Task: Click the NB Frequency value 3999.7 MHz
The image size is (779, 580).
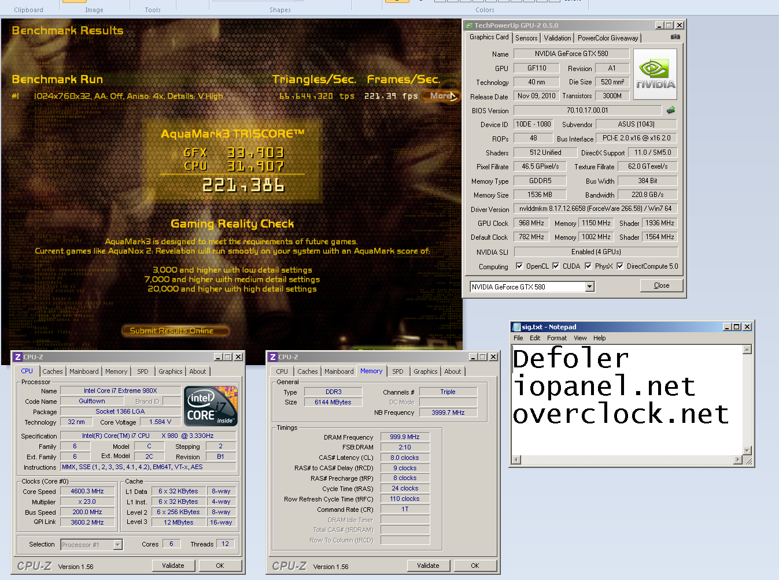Action: coord(448,412)
